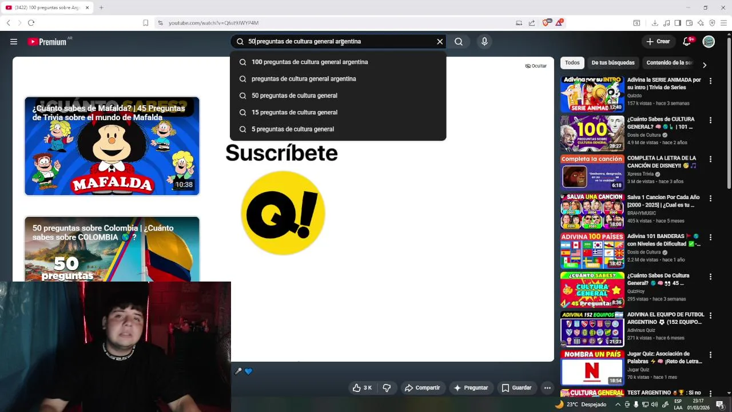Click the Compartir share button
The image size is (732, 412).
[422, 388]
